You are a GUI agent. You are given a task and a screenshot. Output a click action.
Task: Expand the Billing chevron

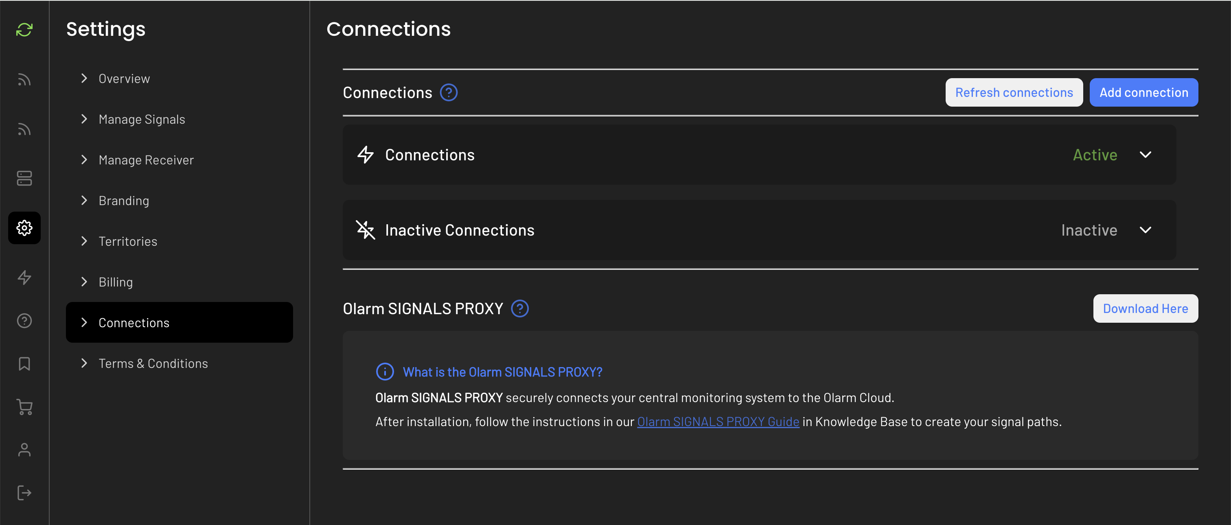click(x=84, y=282)
